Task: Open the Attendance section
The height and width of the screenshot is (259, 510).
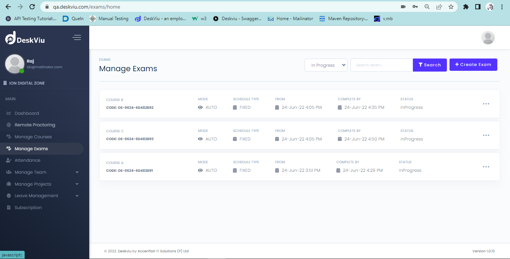Action: pos(27,160)
